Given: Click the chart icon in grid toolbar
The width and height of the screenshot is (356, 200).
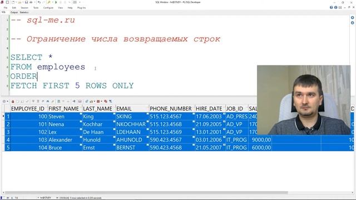Looking at the screenshot, I should click(91, 101).
